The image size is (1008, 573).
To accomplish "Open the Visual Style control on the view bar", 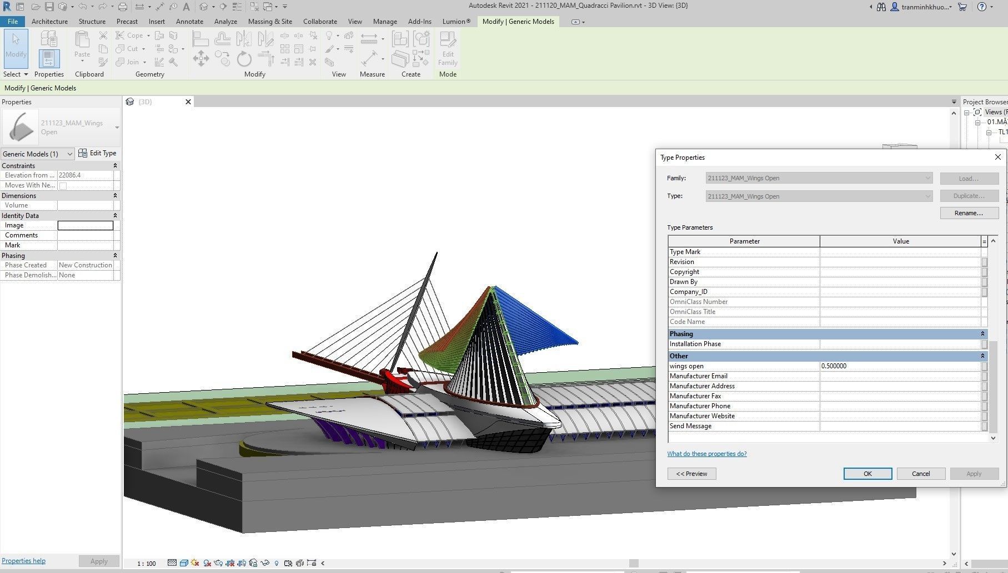I will tap(184, 563).
